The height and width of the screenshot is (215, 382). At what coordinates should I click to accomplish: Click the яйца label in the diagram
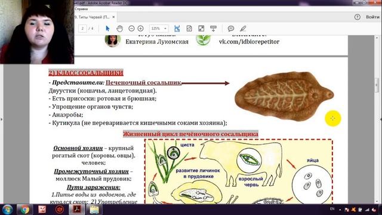point(313,161)
